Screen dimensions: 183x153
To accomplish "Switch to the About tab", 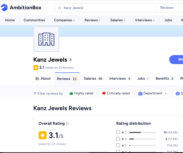I will [x=43, y=79].
